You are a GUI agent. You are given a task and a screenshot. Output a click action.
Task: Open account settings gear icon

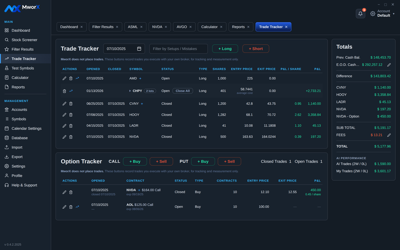373,14
